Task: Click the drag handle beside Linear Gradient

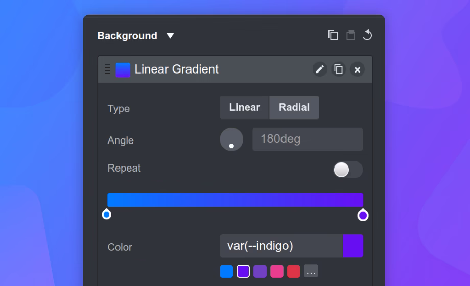Action: coord(107,69)
